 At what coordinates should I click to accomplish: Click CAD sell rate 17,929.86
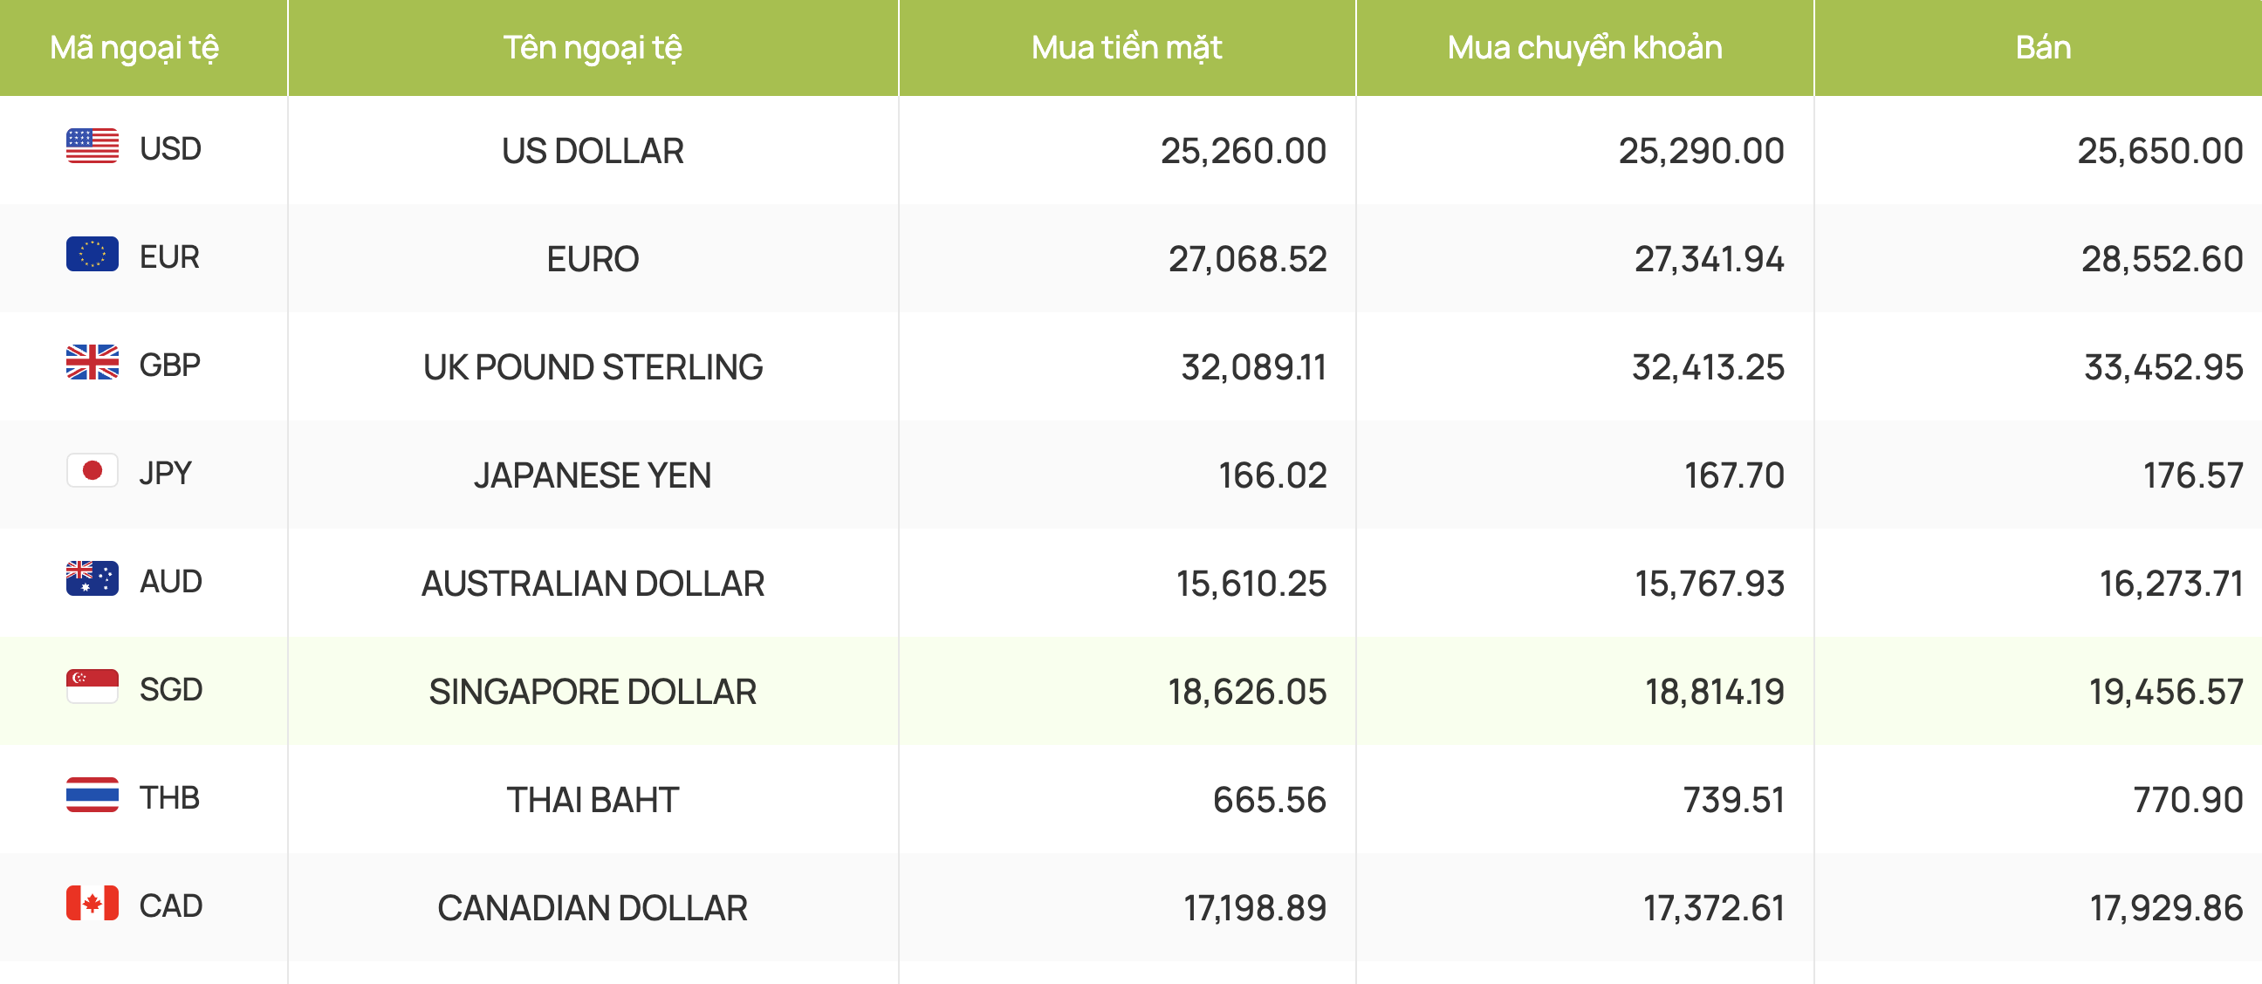[x=2166, y=907]
